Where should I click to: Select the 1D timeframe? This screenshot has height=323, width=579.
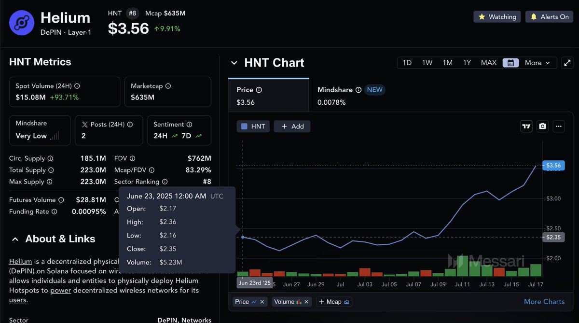coord(407,63)
